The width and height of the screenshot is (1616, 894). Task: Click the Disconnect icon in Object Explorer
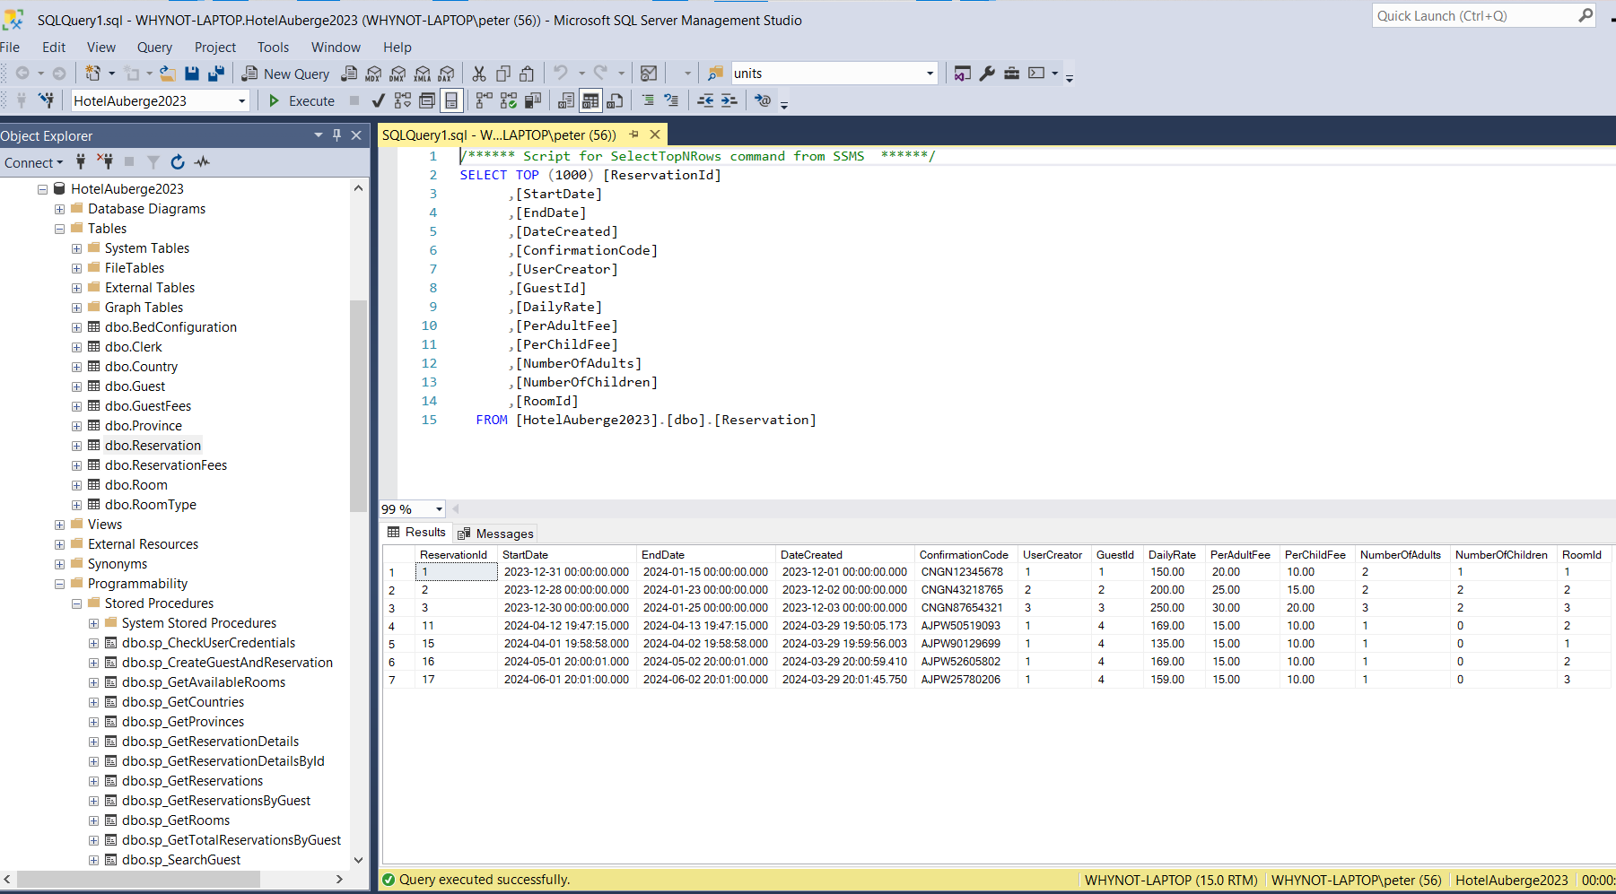coord(105,162)
